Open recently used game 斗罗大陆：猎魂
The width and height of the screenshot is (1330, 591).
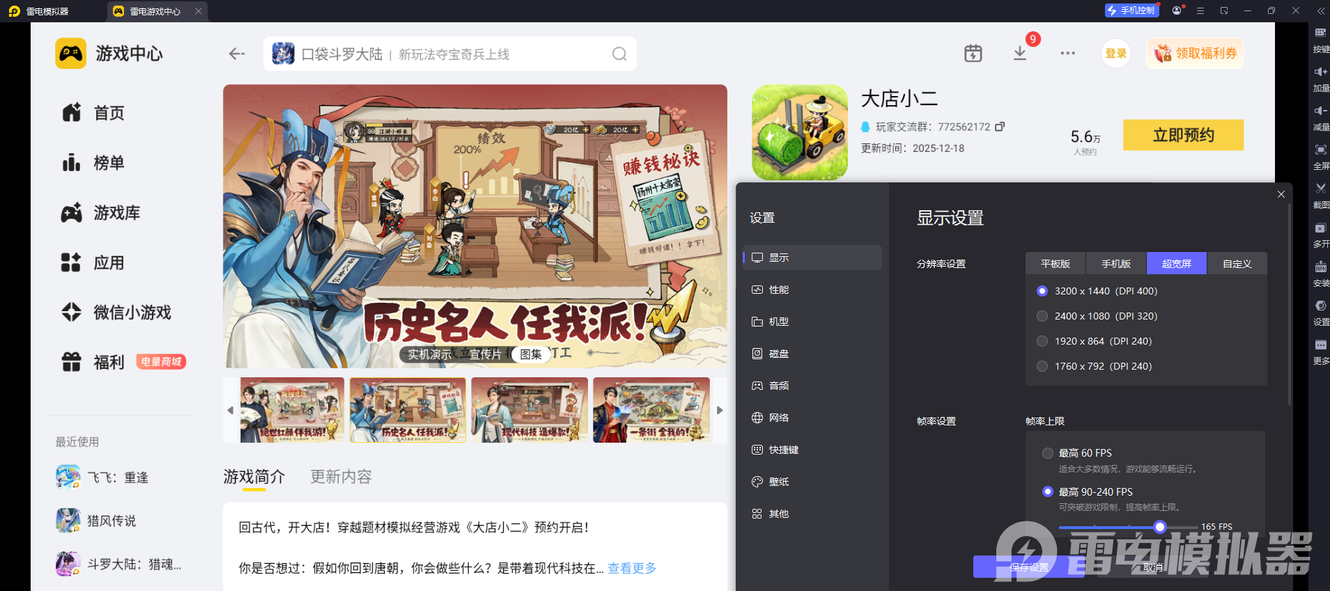pyautogui.click(x=118, y=564)
